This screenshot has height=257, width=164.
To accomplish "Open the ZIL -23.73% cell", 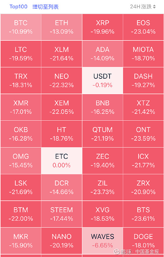I will click(102, 187).
